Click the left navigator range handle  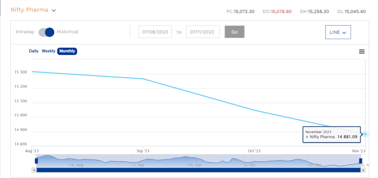[37, 161]
